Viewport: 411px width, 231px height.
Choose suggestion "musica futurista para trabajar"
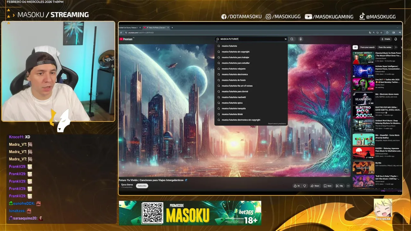pos(251,57)
